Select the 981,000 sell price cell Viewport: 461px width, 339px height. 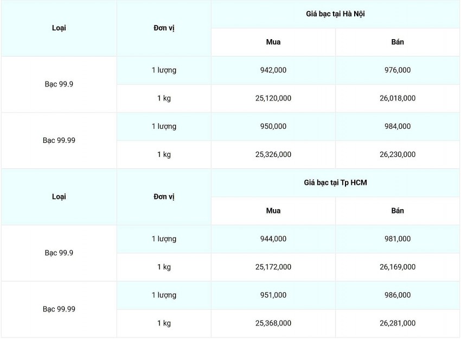[x=398, y=239]
